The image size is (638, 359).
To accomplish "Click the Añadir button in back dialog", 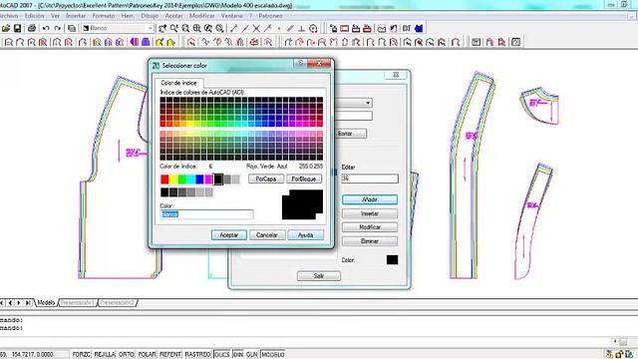I will tap(370, 199).
